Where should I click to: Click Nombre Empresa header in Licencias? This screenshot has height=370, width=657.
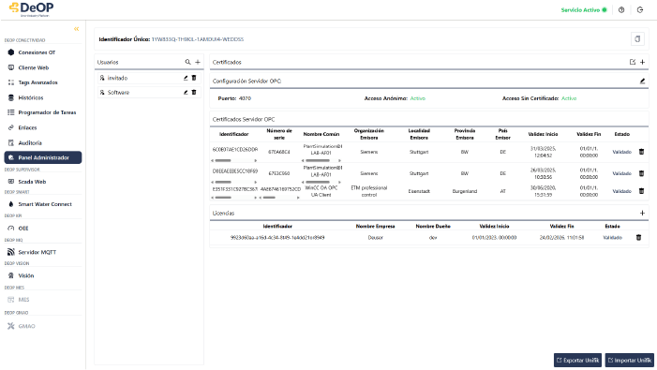pyautogui.click(x=376, y=226)
